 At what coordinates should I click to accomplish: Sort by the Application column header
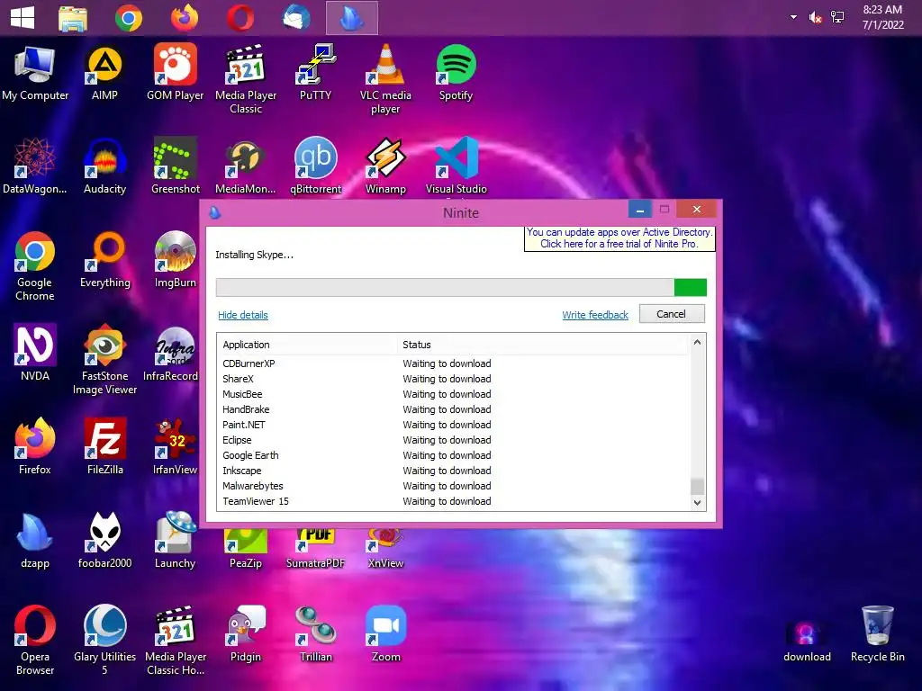pos(307,345)
